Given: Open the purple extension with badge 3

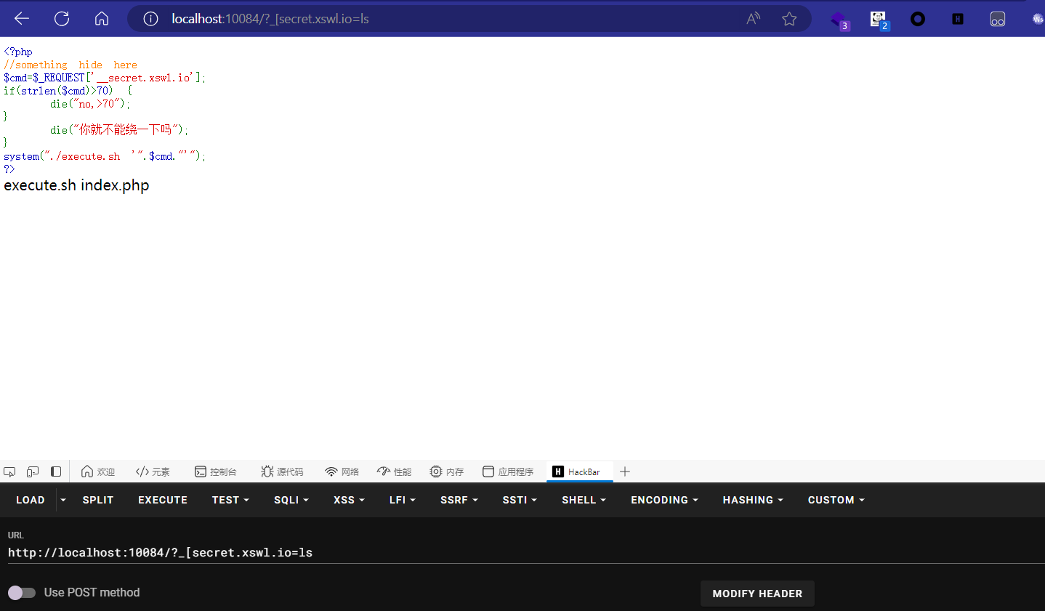Looking at the screenshot, I should 839,20.
